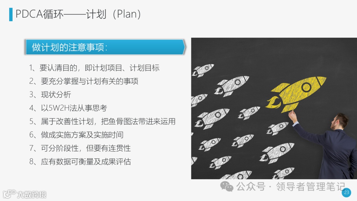Screen dimensions: 357x201
Task: Click item 5 about 鱼骨图法 improvement plans
Action: click(x=102, y=122)
